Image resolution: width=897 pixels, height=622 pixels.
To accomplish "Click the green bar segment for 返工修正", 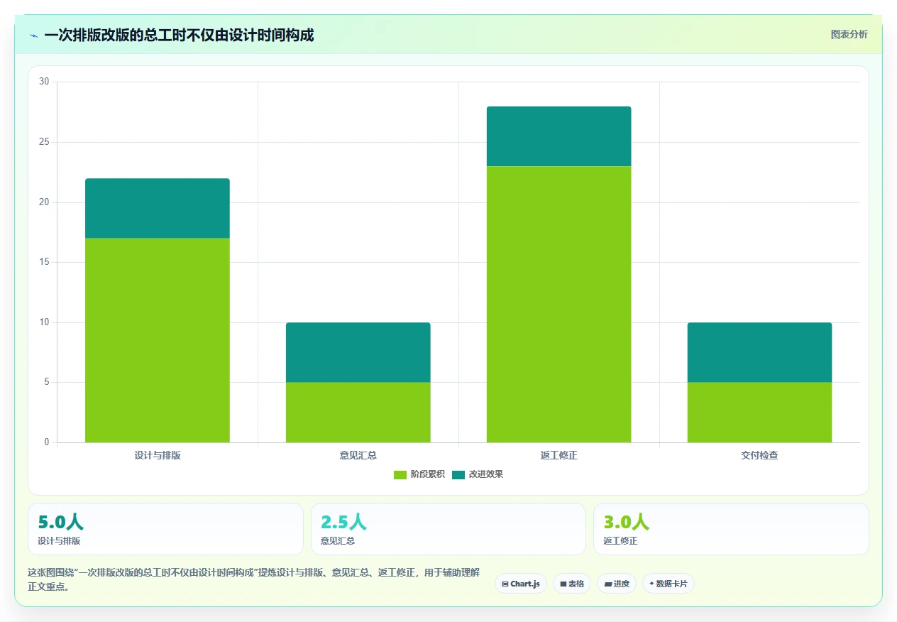I will point(559,304).
